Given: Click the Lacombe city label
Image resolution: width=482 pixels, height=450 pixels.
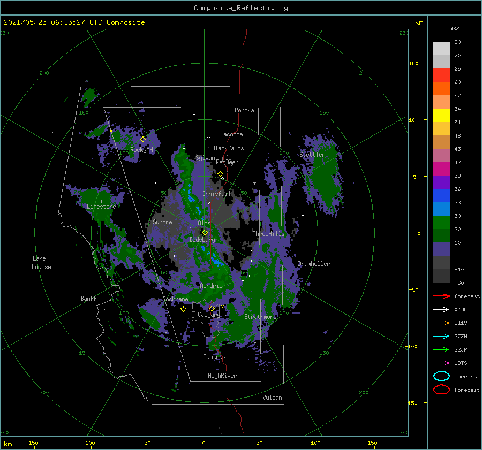Looking at the screenshot, I should point(231,134).
